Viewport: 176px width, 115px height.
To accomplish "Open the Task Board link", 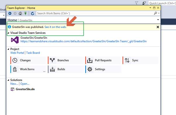I will (33, 53).
